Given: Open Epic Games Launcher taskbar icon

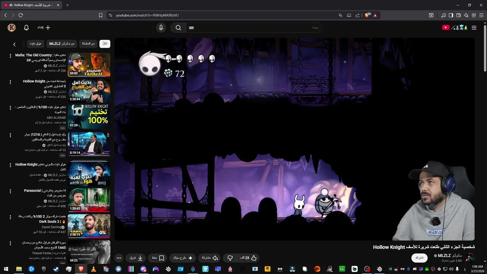Looking at the screenshot, I should (x=44, y=269).
